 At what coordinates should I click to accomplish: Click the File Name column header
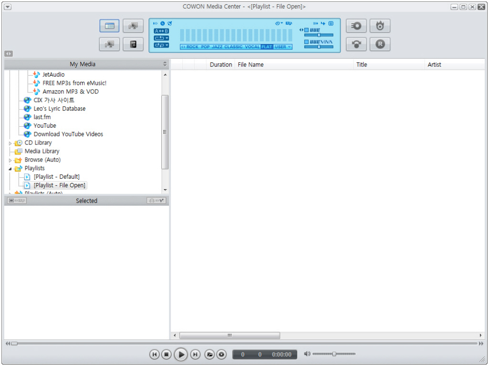(294, 64)
